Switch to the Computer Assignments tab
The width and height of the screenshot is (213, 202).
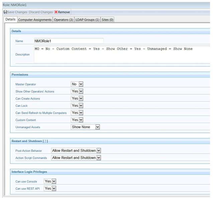click(35, 20)
